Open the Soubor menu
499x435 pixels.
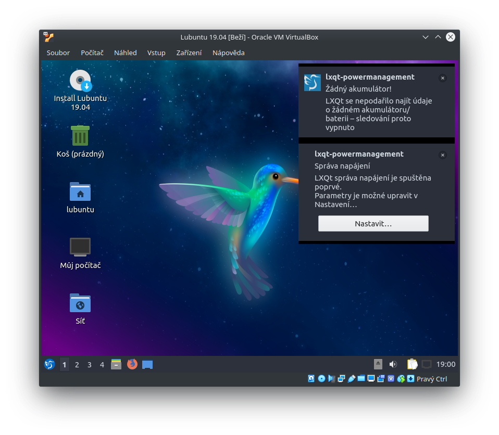pyautogui.click(x=58, y=53)
